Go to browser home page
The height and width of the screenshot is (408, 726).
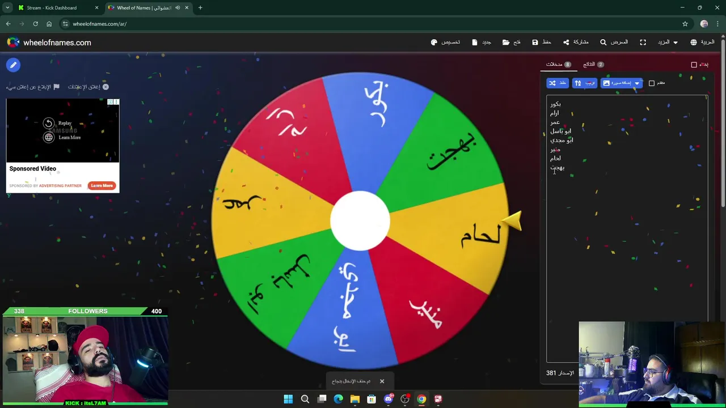pos(49,24)
